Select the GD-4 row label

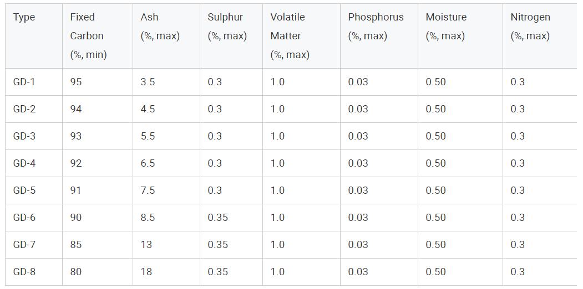(24, 163)
